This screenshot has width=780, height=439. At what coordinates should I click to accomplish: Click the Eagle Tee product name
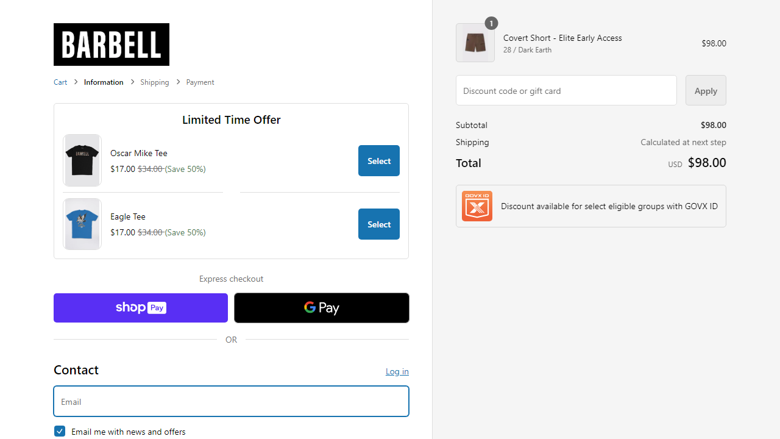coord(128,216)
